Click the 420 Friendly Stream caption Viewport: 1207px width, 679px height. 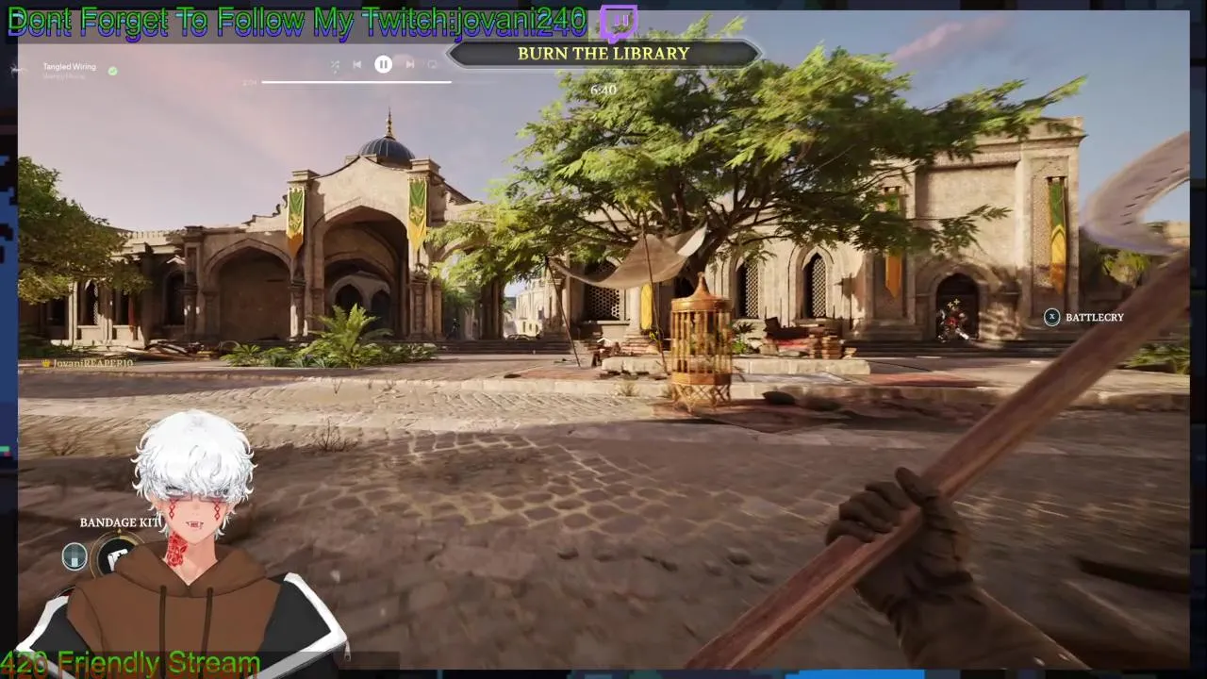pyautogui.click(x=130, y=664)
